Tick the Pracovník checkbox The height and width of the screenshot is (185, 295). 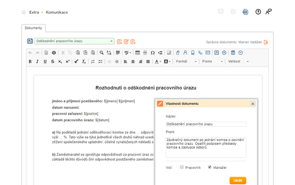(x=181, y=167)
